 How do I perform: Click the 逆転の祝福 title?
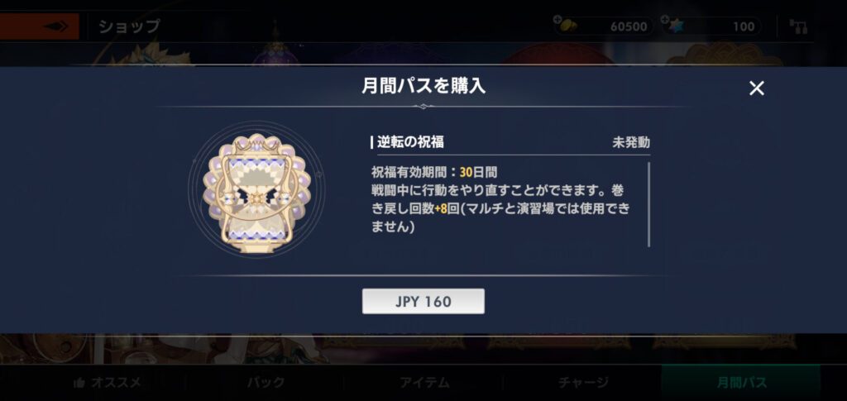tap(410, 142)
